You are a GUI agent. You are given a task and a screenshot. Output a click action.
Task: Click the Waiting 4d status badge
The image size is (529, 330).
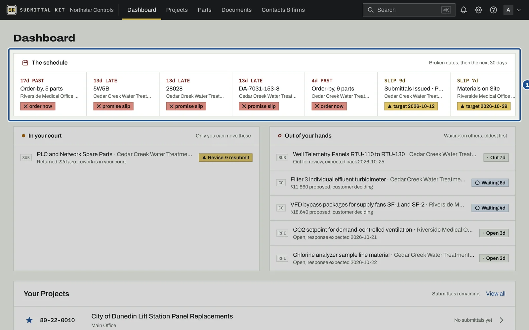point(490,208)
